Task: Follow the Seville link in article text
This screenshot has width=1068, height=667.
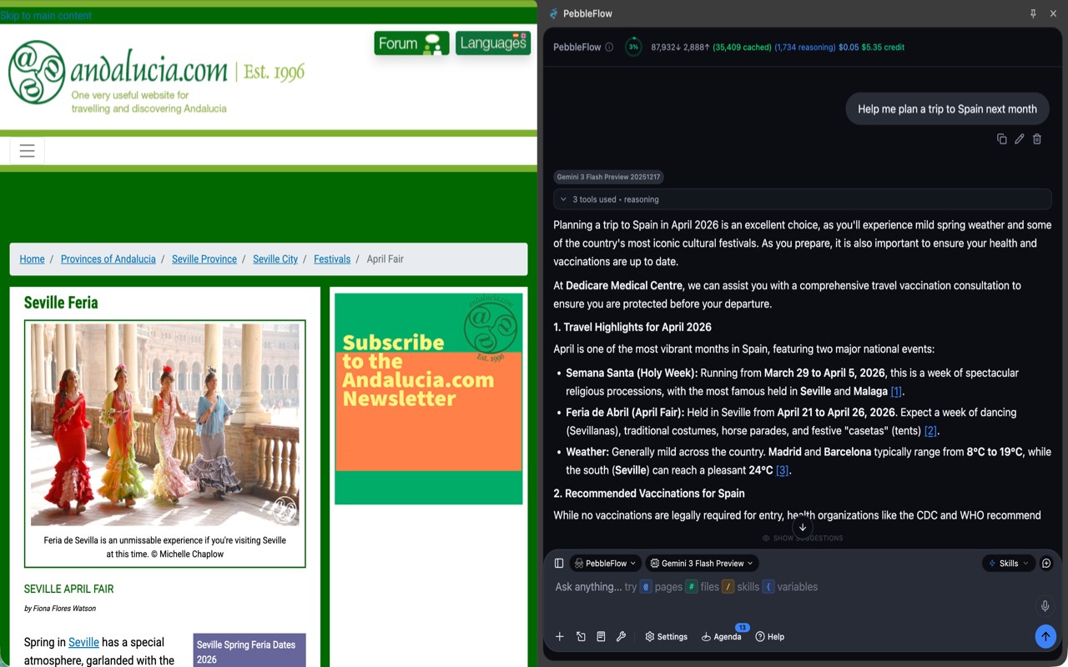Action: (x=83, y=642)
